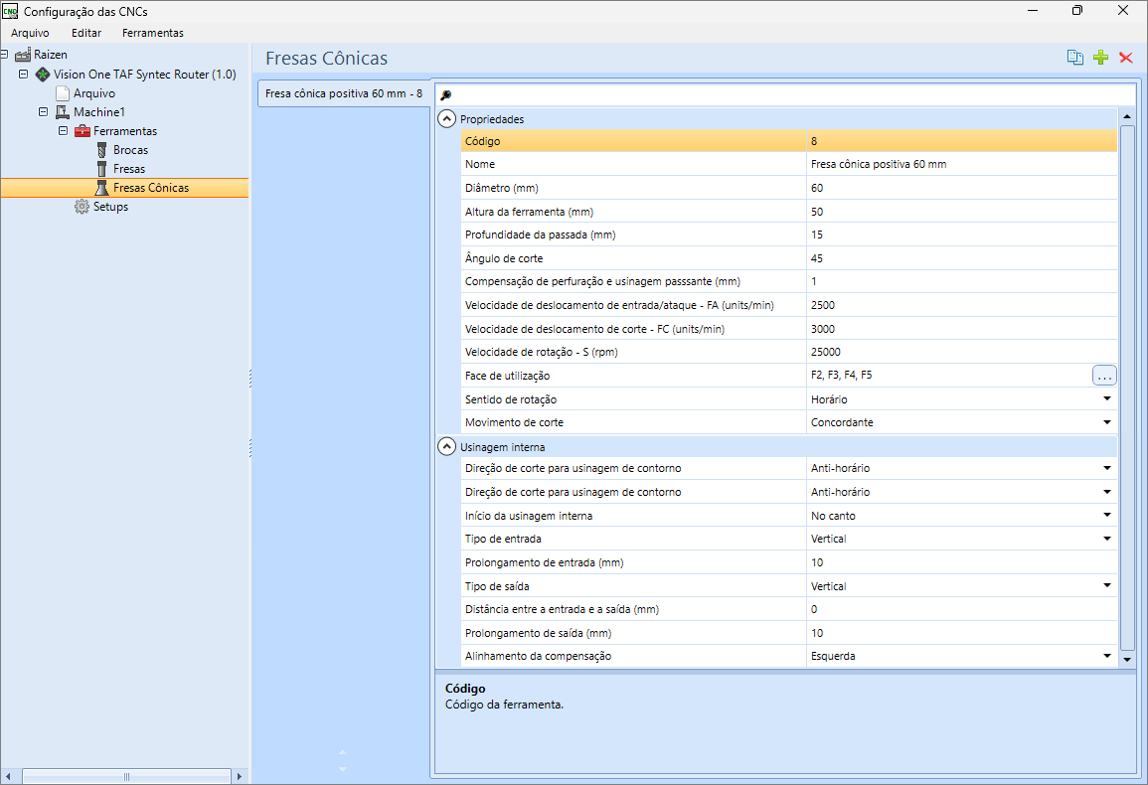The image size is (1148, 785).
Task: Click the Setups gear icon
Action: pyautogui.click(x=82, y=208)
